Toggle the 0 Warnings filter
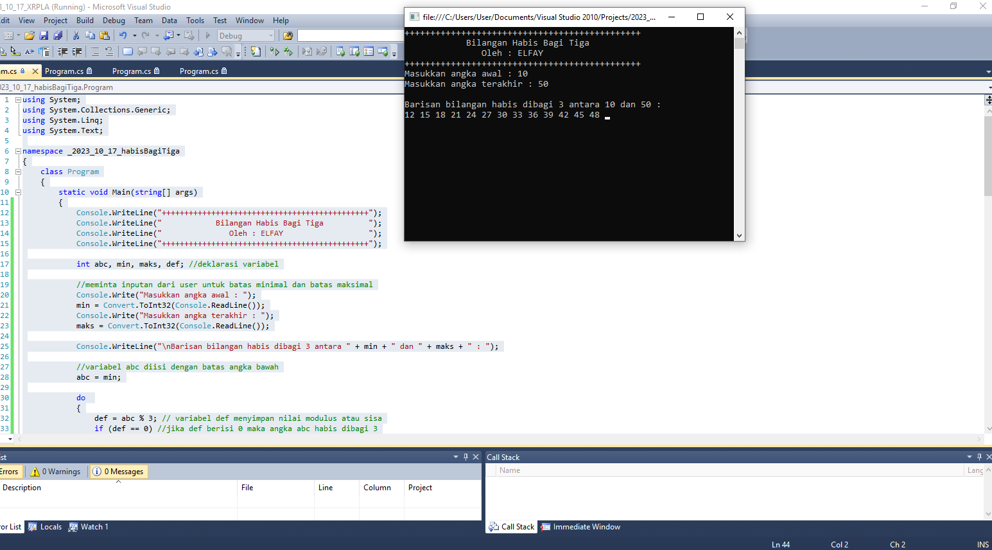 (56, 472)
